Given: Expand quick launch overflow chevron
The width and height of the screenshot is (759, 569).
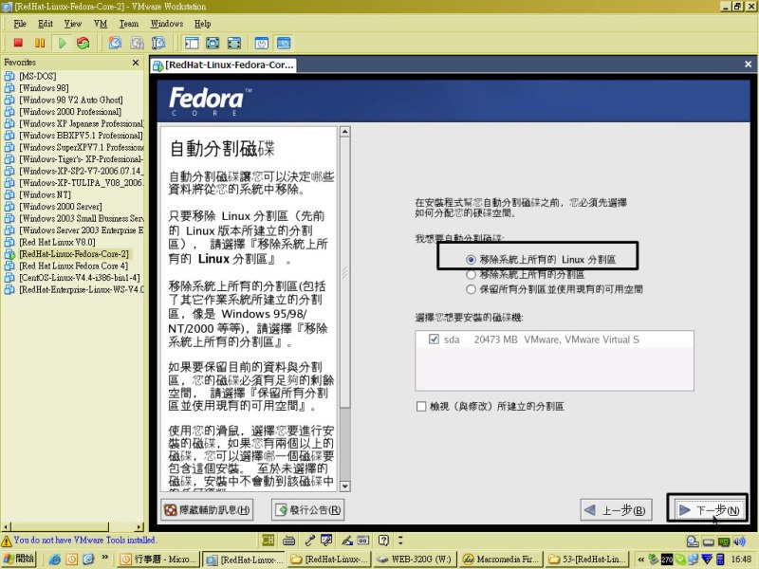Looking at the screenshot, I should pyautogui.click(x=105, y=557).
